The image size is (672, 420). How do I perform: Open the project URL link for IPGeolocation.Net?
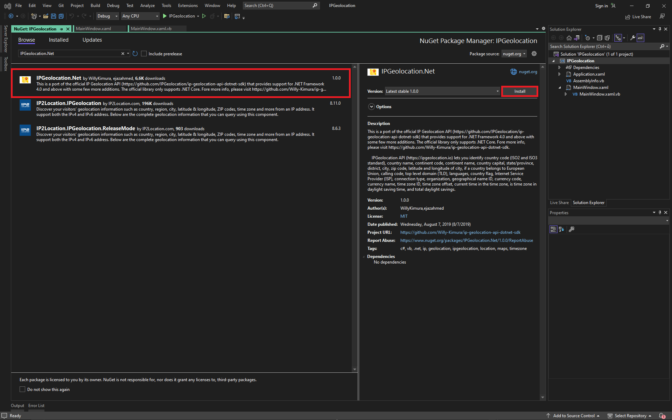(460, 232)
